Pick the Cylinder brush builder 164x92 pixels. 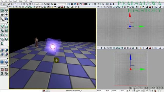(6, 30)
